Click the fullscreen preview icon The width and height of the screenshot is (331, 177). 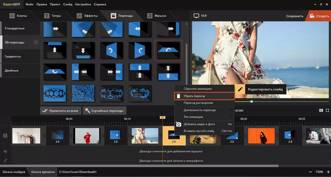[x=327, y=110]
